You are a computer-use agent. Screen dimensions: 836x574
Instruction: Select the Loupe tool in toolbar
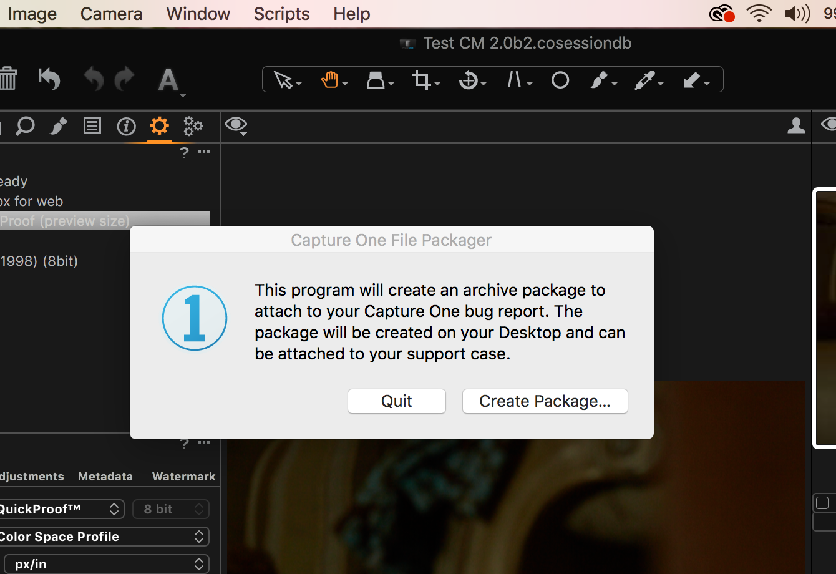[x=380, y=80]
